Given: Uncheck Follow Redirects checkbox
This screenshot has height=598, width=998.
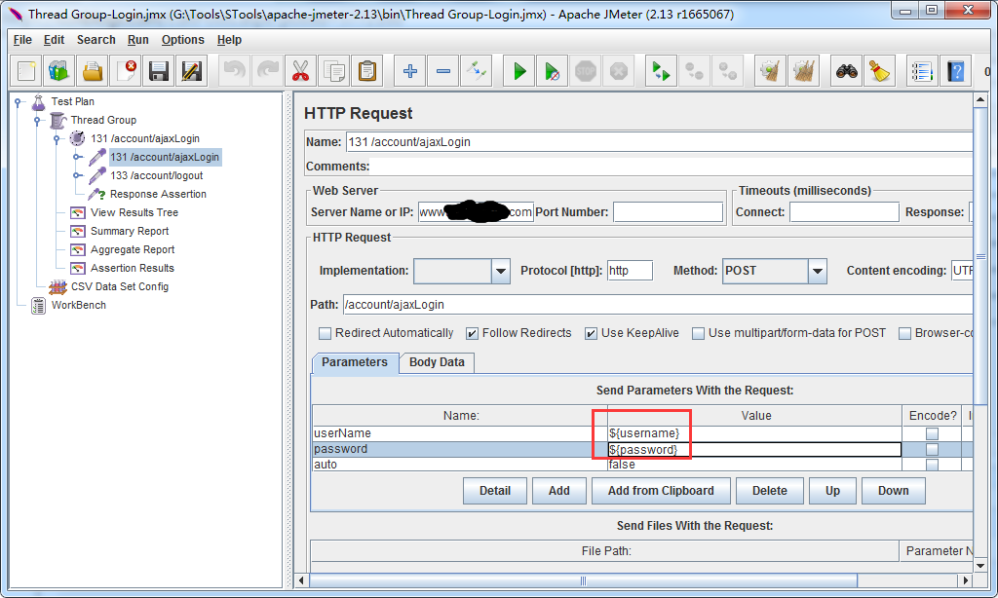Looking at the screenshot, I should pos(473,333).
